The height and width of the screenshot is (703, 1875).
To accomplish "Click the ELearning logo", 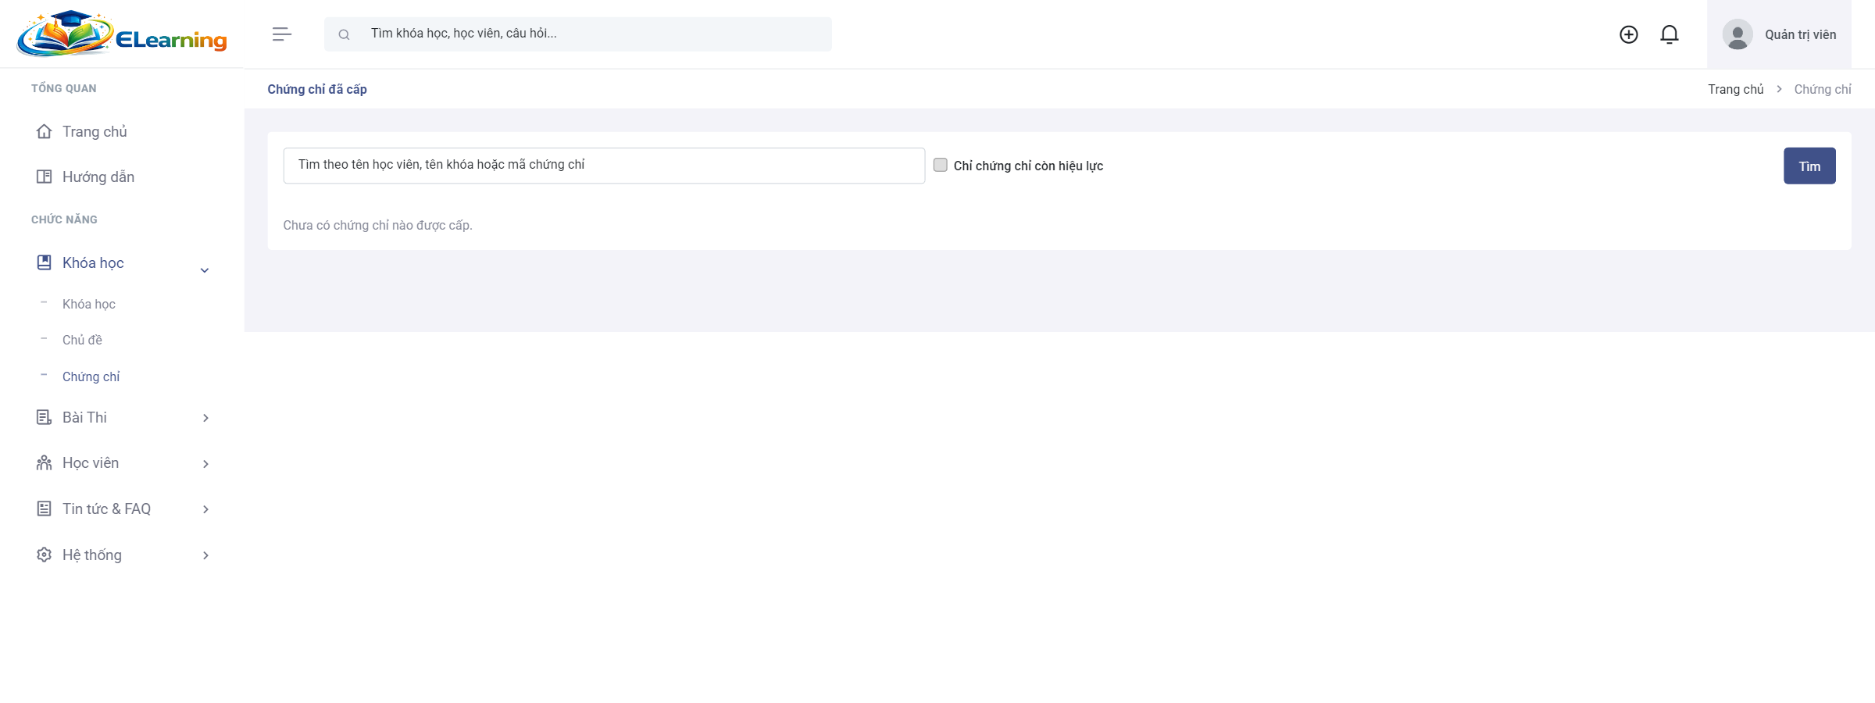I will pyautogui.click(x=122, y=34).
